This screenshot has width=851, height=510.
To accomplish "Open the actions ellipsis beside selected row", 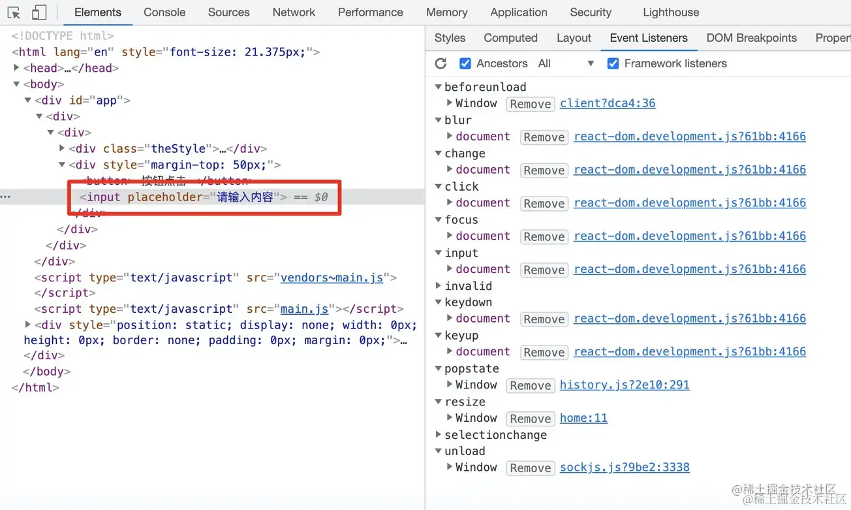I will 6,197.
